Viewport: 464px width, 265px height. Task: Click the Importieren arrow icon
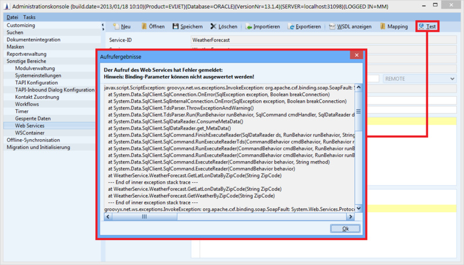pos(249,27)
